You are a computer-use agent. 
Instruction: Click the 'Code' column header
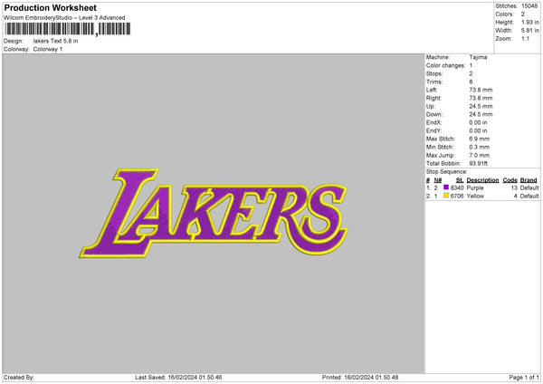510,180
